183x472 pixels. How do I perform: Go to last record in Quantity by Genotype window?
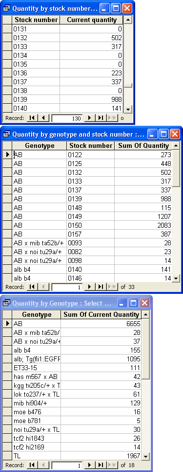[101, 465]
